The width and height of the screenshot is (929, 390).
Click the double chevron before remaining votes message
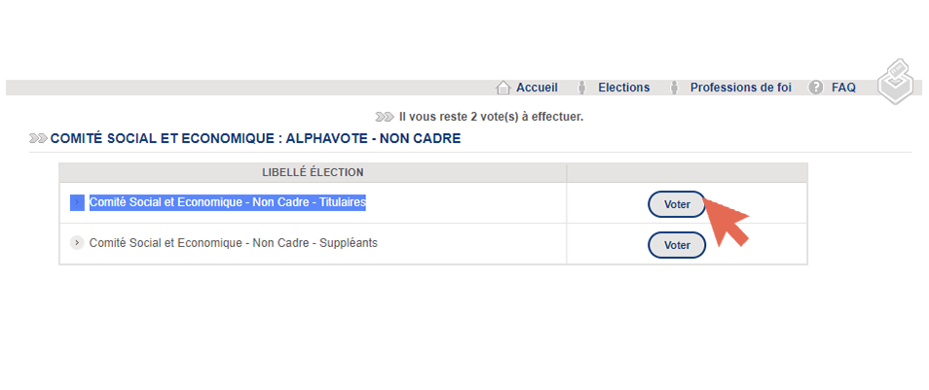[385, 117]
